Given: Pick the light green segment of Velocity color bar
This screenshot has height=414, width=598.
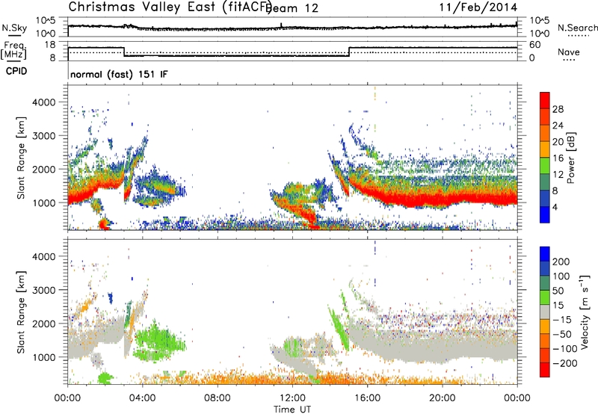Looking at the screenshot, I should pyautogui.click(x=545, y=297).
